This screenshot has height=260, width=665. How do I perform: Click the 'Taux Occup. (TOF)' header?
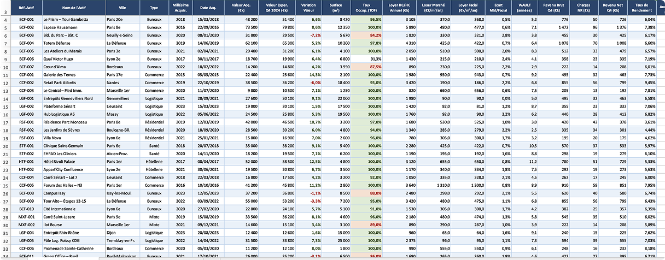366,8
